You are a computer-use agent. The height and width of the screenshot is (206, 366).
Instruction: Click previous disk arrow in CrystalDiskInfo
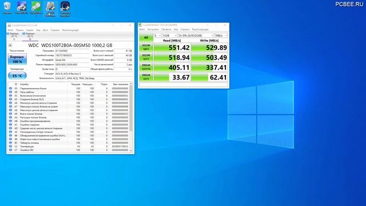tap(10, 45)
